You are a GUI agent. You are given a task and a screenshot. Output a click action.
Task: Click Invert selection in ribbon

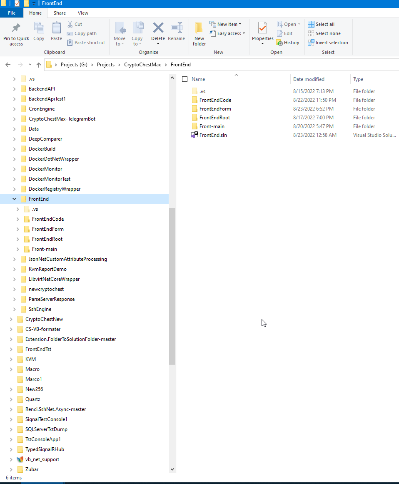click(328, 43)
